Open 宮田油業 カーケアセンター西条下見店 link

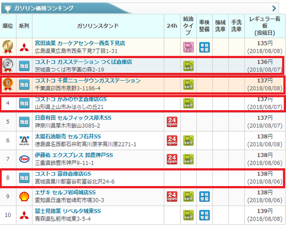tap(80, 43)
